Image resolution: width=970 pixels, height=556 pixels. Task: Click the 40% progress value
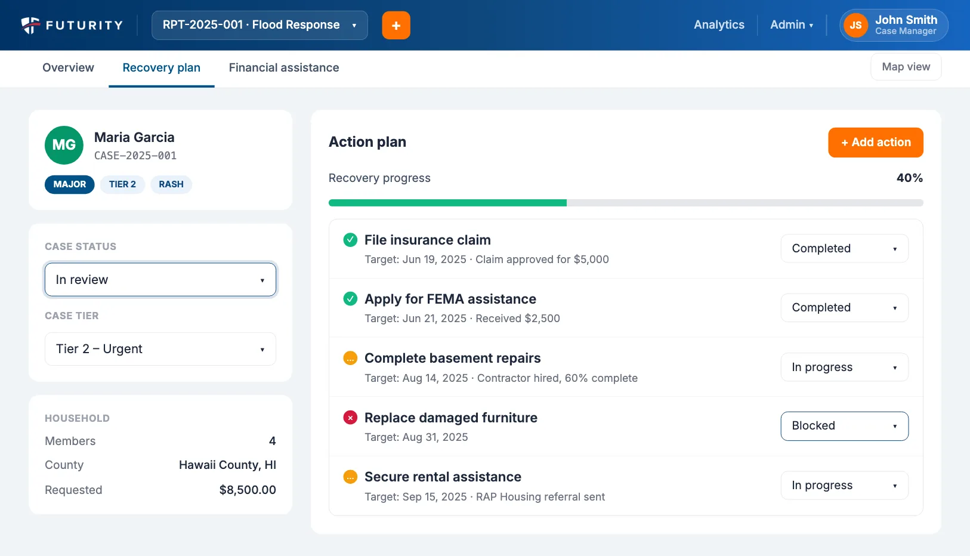point(910,178)
